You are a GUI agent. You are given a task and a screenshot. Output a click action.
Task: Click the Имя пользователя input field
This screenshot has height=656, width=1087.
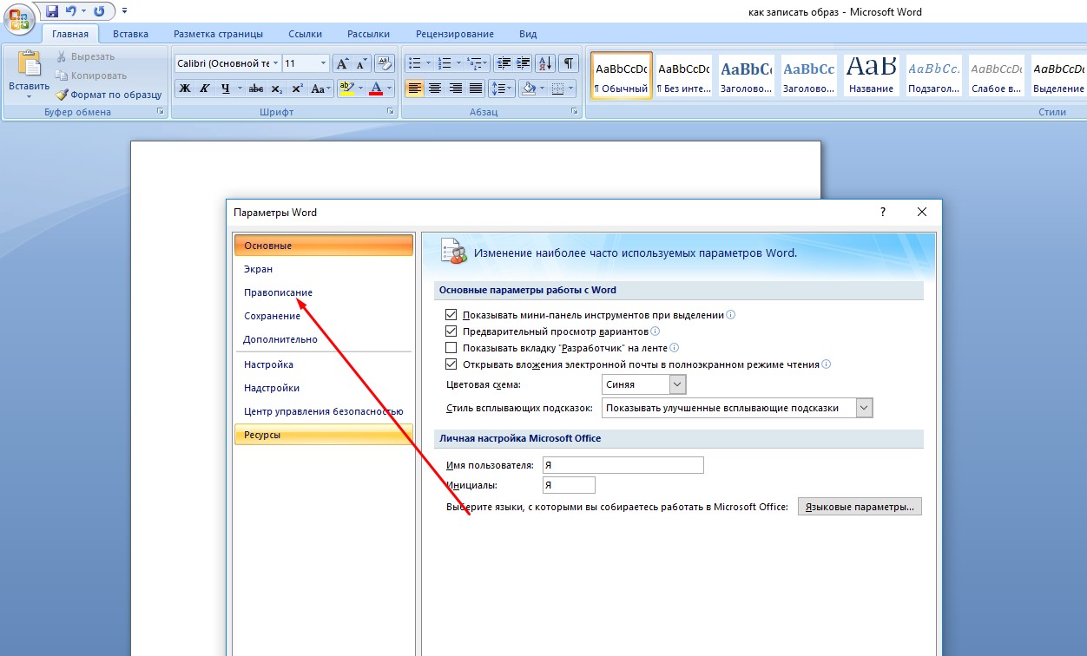pos(623,465)
